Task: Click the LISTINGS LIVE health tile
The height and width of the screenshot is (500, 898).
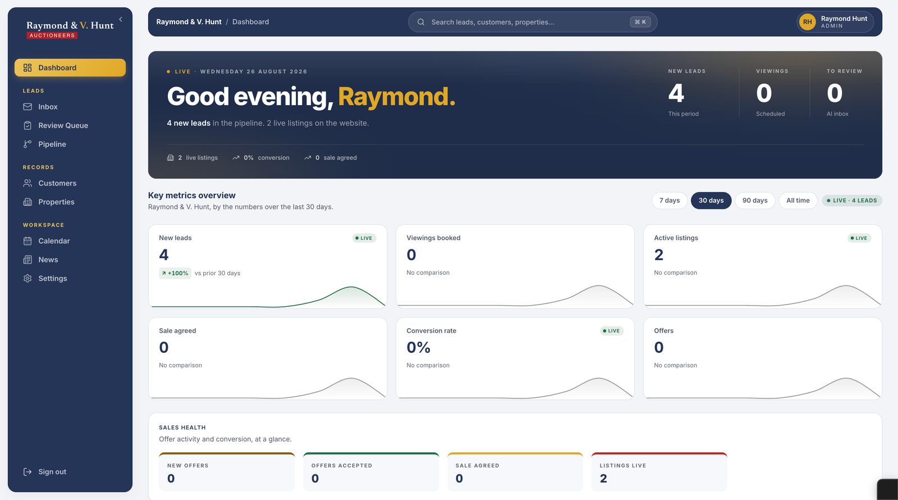Action: pyautogui.click(x=659, y=472)
